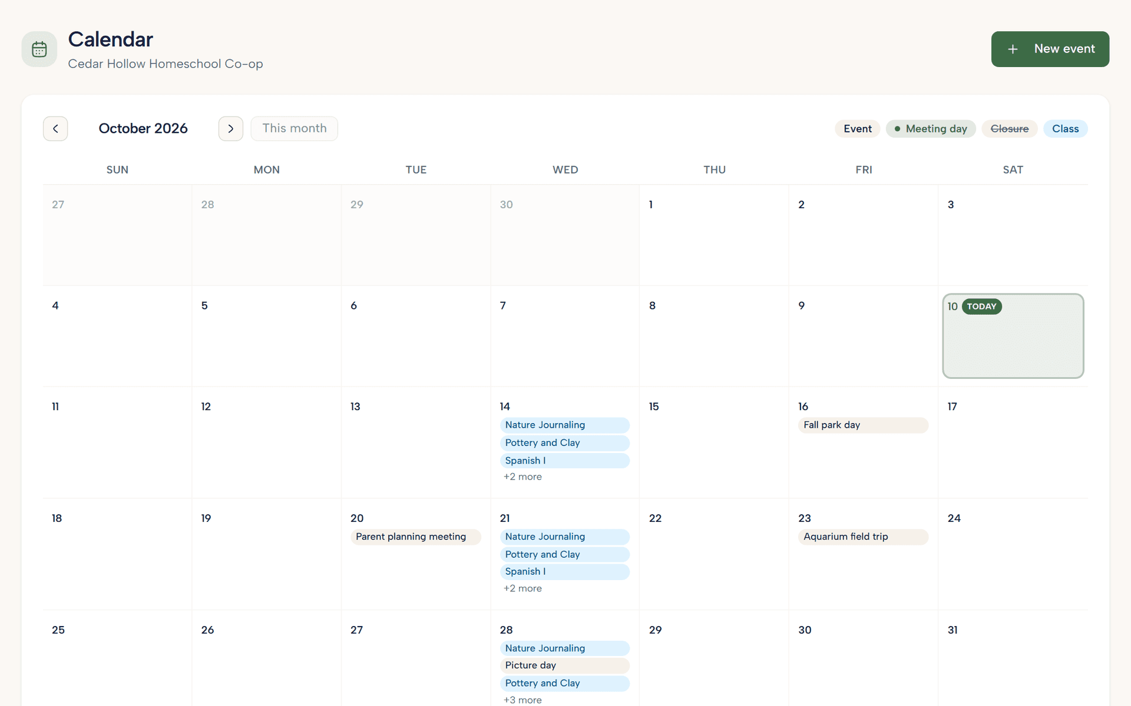Open Pottery and Clay on October 14
The width and height of the screenshot is (1131, 706).
[564, 443]
